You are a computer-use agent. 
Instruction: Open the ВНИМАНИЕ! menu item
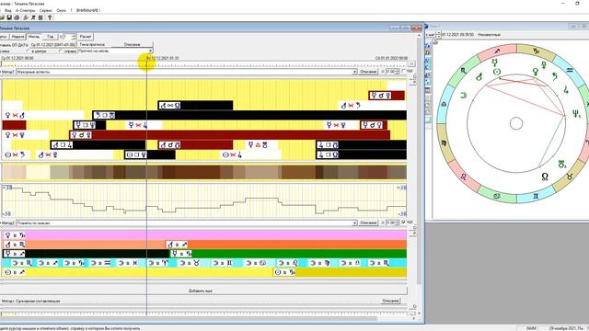coord(88,10)
